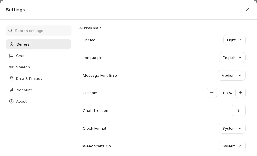Click the Chat direction label
Image resolution: width=257 pixels, height=156 pixels.
[95, 110]
